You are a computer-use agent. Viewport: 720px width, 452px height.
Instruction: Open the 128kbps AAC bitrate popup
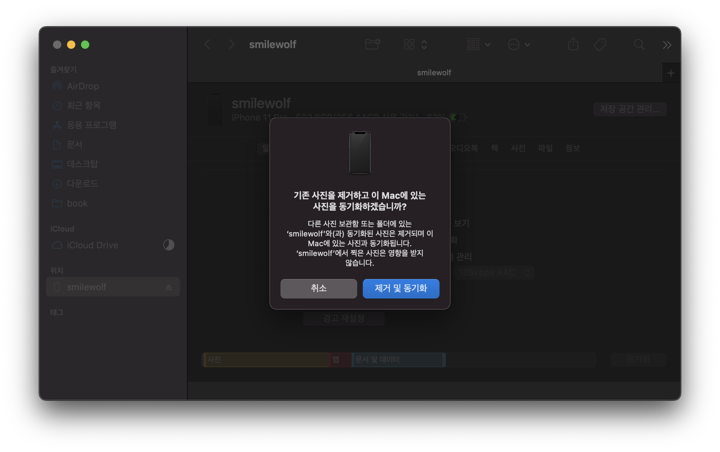coord(493,272)
